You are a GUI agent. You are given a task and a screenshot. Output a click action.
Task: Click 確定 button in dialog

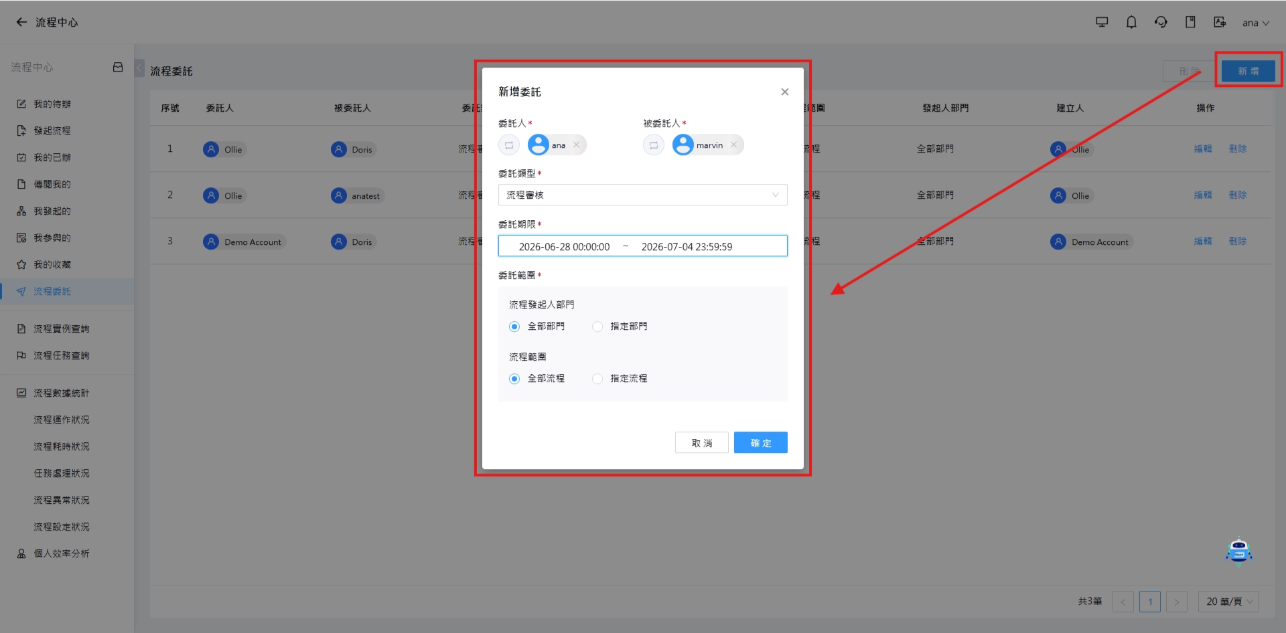(x=761, y=442)
